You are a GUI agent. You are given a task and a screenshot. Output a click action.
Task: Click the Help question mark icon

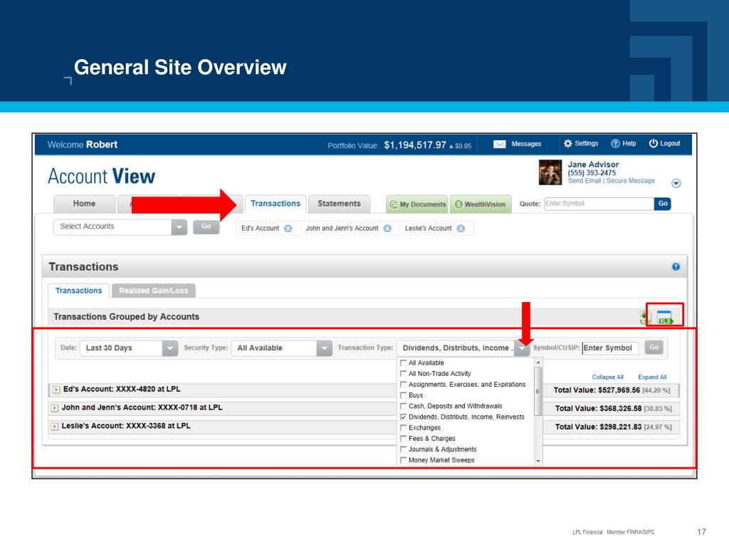615,143
